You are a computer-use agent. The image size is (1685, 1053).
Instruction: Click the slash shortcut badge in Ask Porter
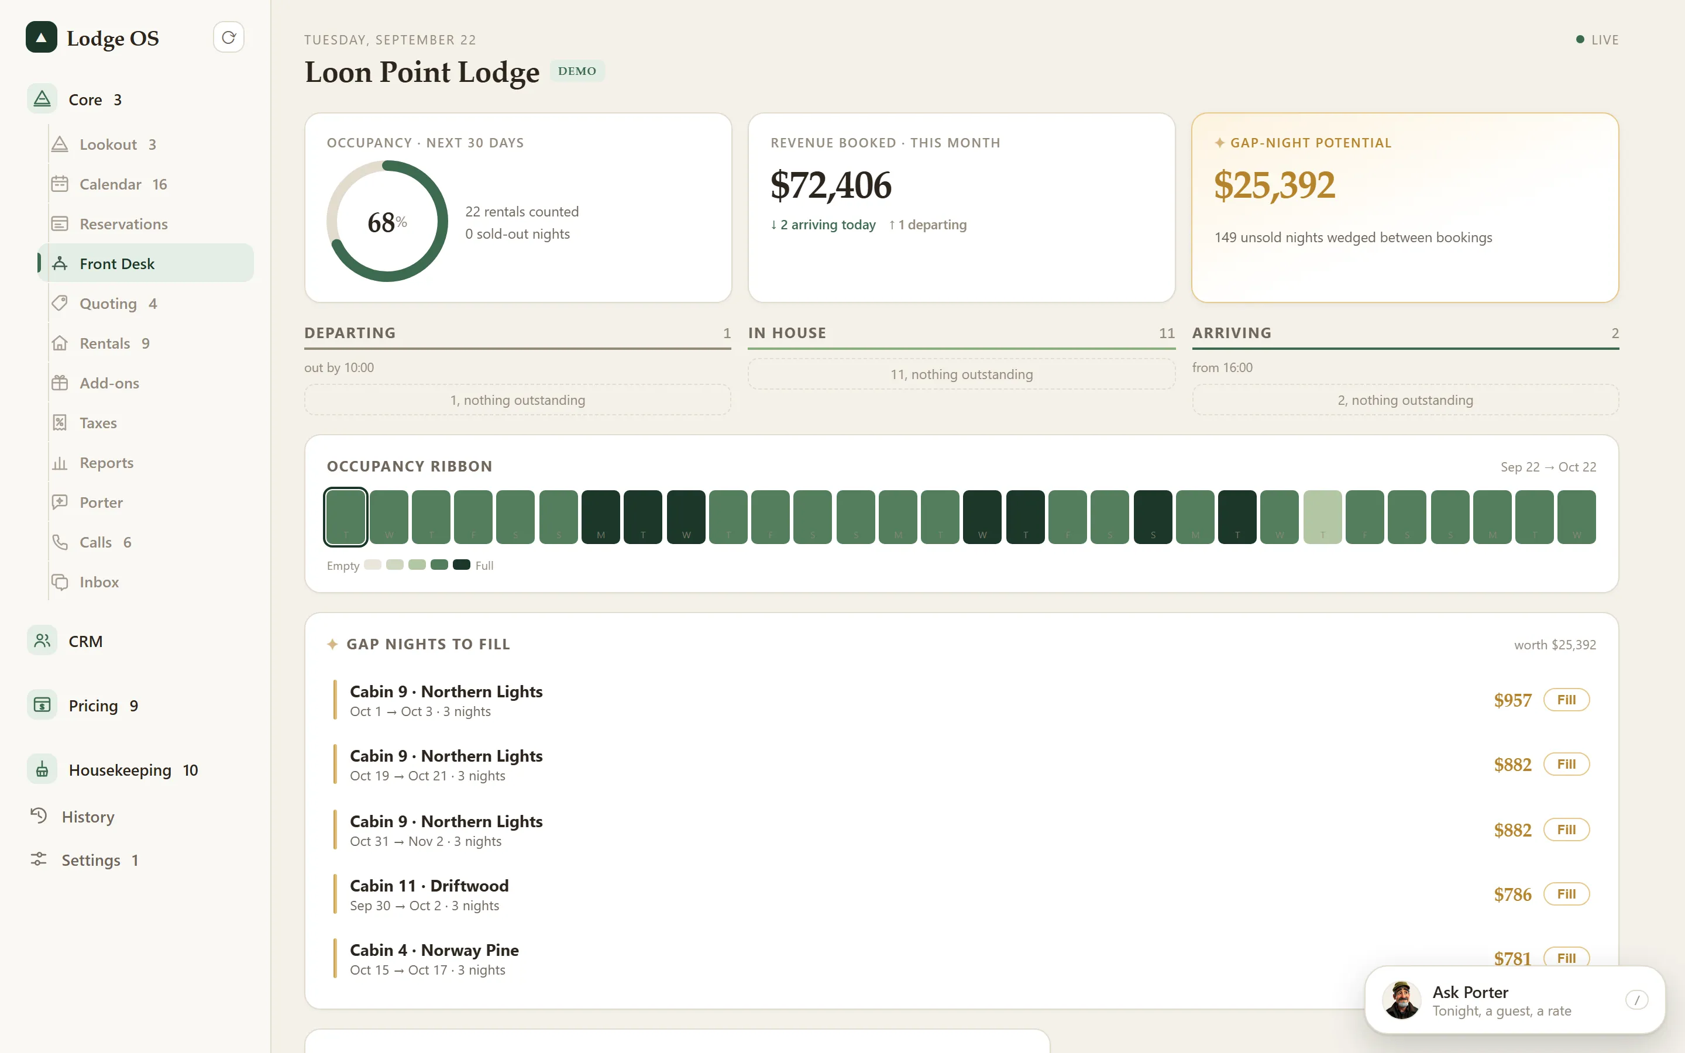1636,1000
